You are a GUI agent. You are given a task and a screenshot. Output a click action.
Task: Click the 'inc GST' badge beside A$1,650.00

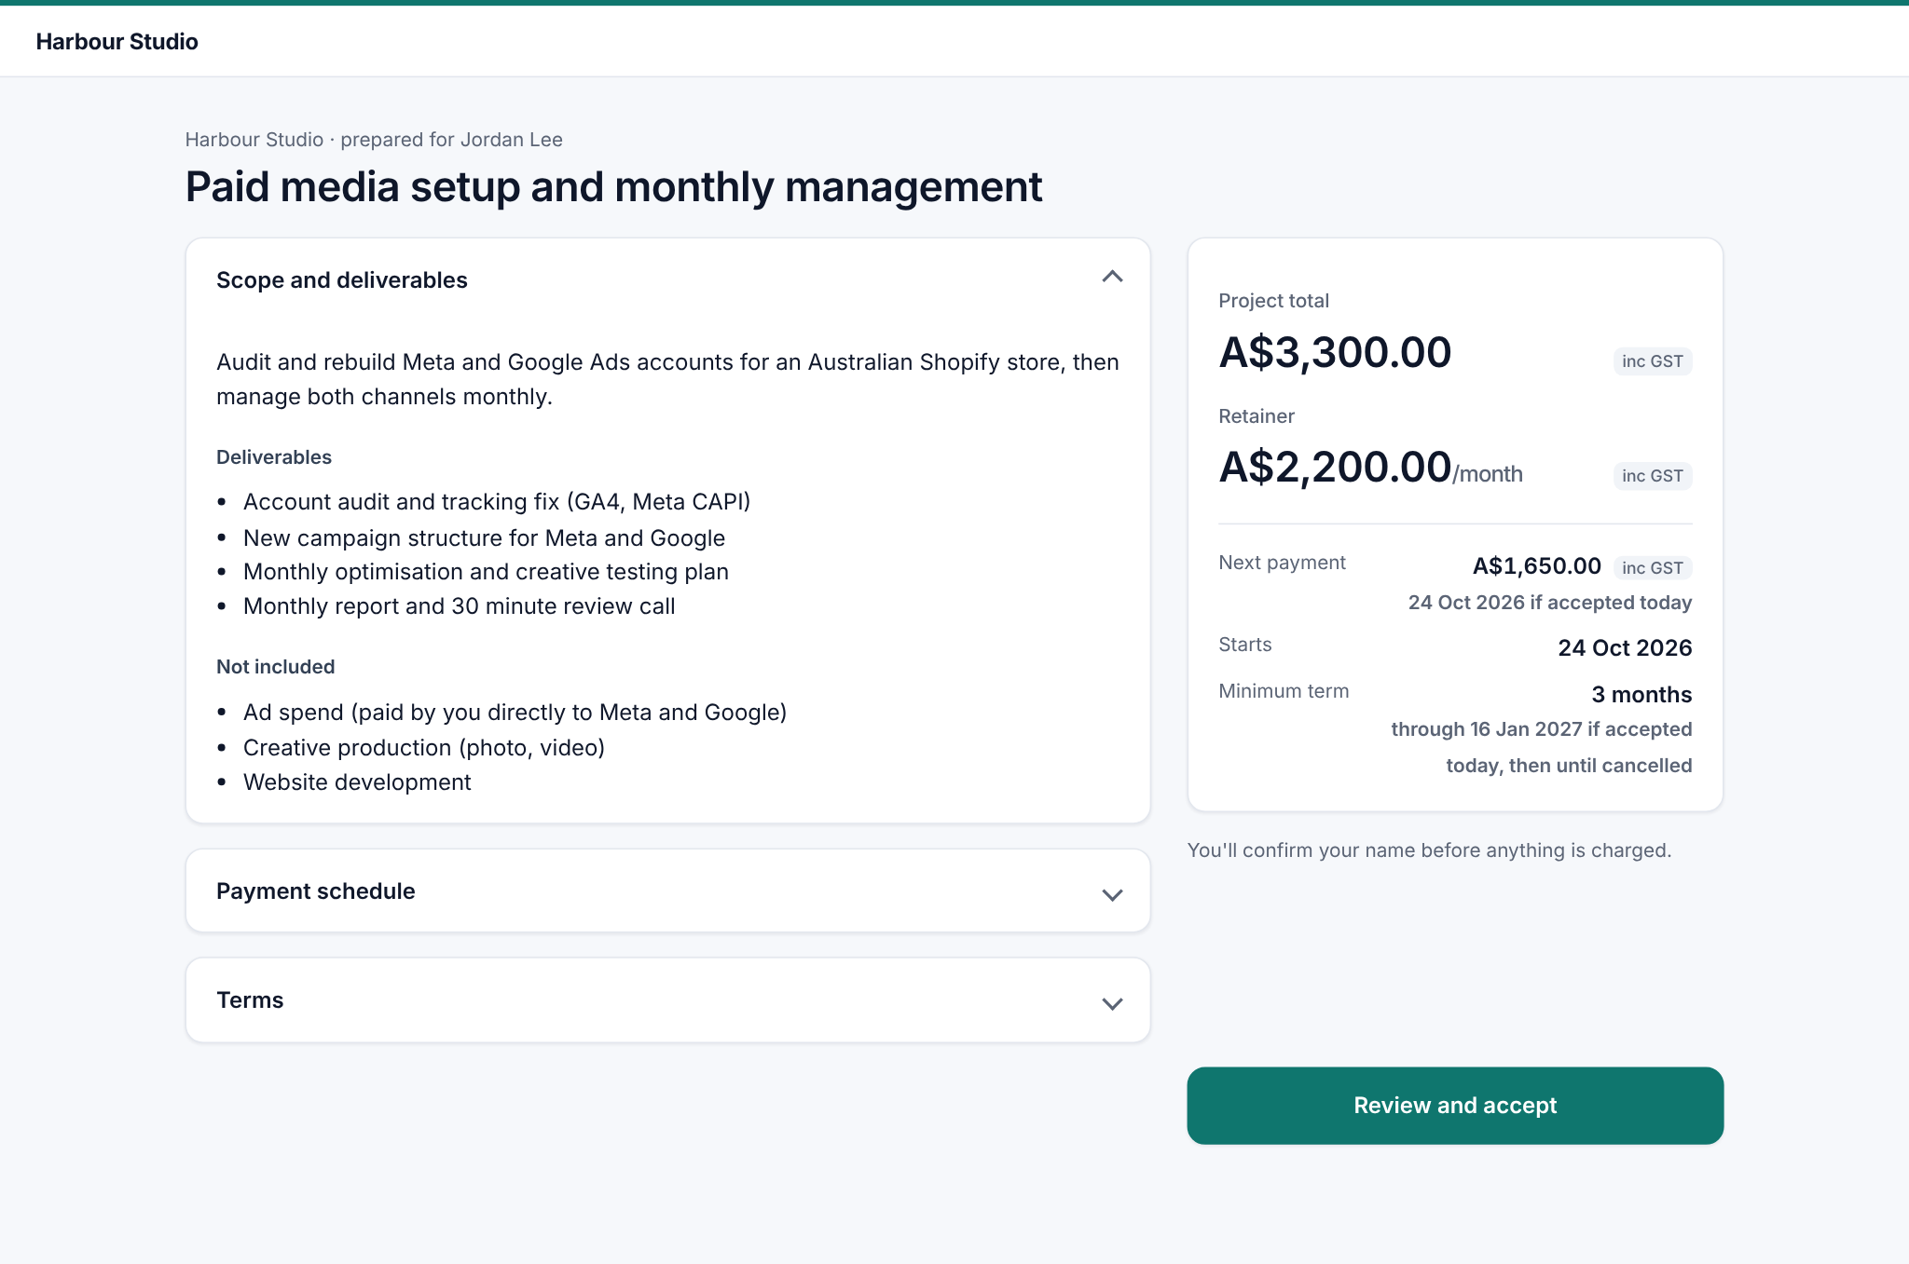pyautogui.click(x=1653, y=568)
